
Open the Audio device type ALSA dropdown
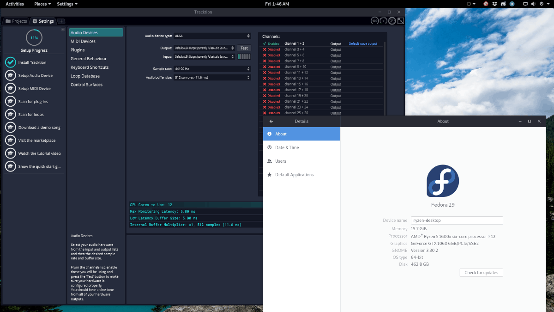click(x=212, y=36)
